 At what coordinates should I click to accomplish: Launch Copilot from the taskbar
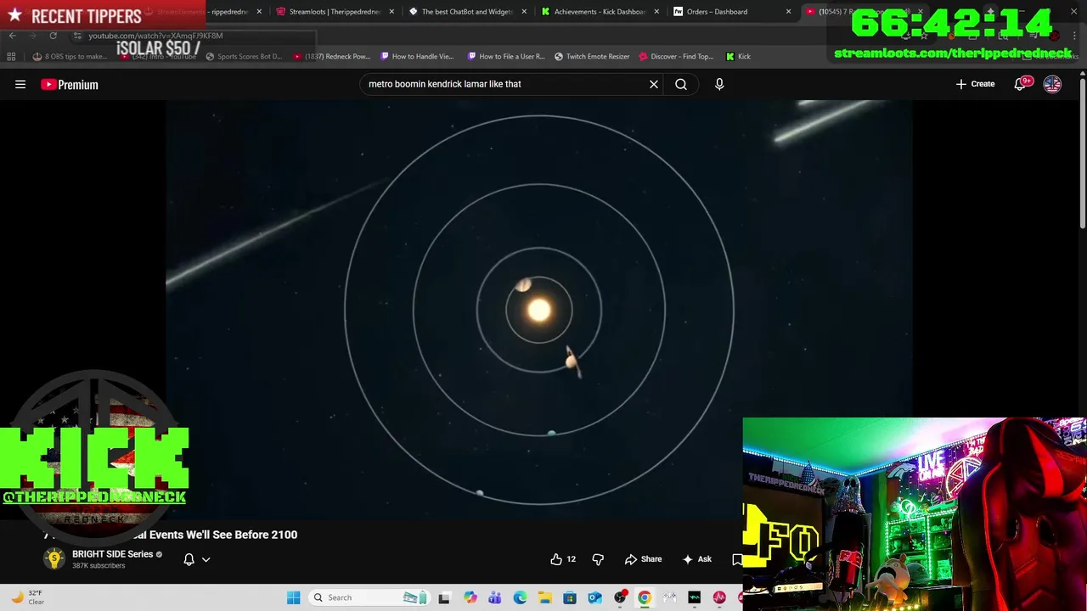pyautogui.click(x=470, y=597)
